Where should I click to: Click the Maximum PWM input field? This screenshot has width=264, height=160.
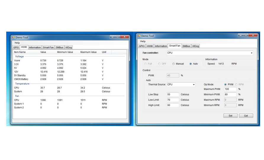click(231, 89)
